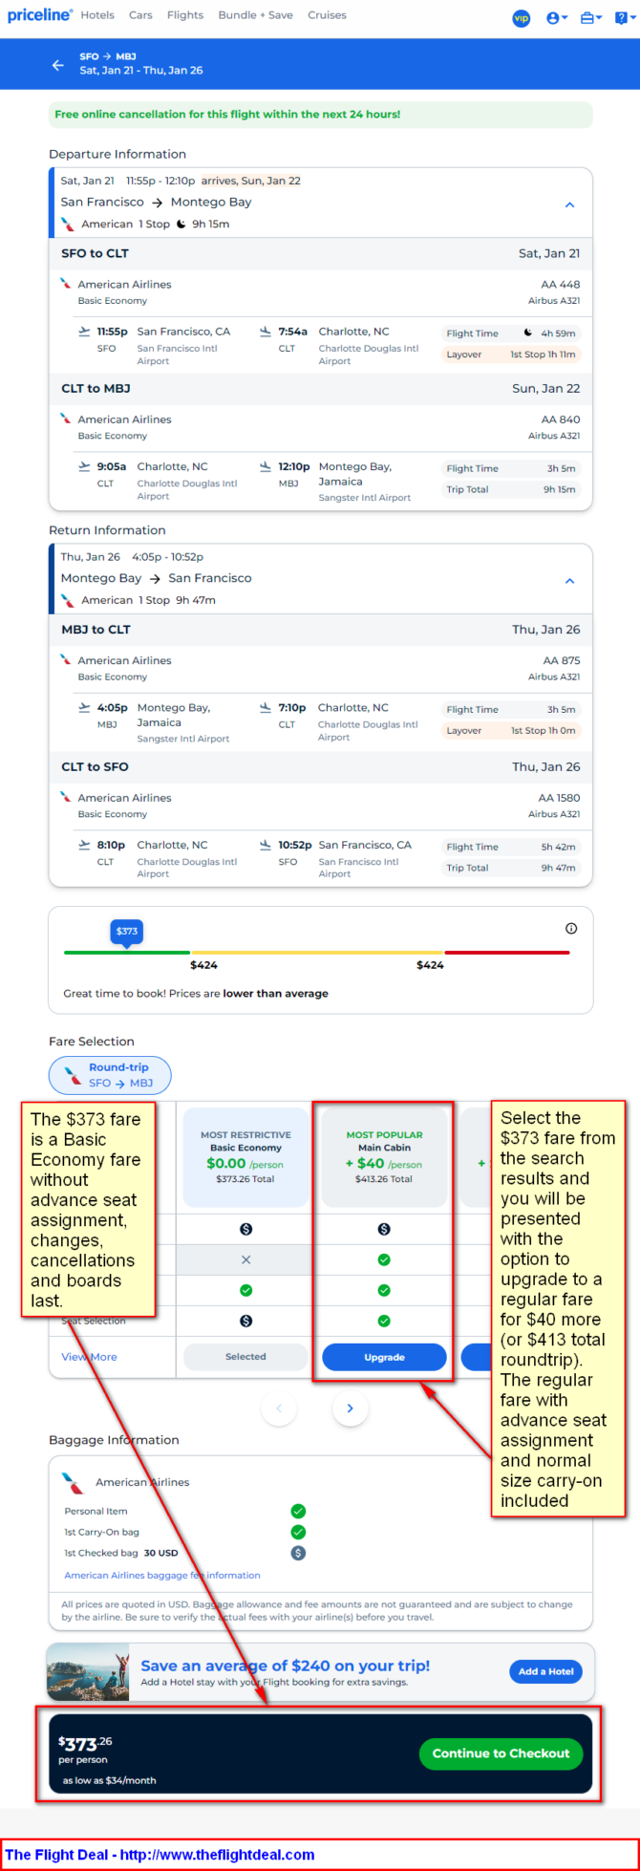
Task: Open the user account menu
Action: [556, 18]
